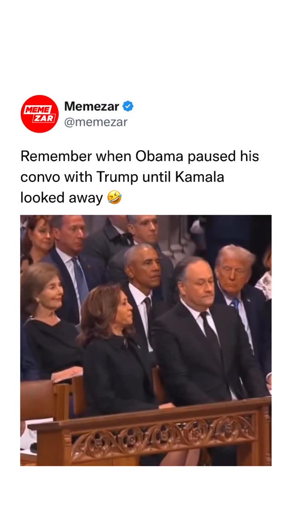Viewport: 291px width, 517px height.
Task: Click the word "Trump" in the tweet
Action: pos(117,177)
